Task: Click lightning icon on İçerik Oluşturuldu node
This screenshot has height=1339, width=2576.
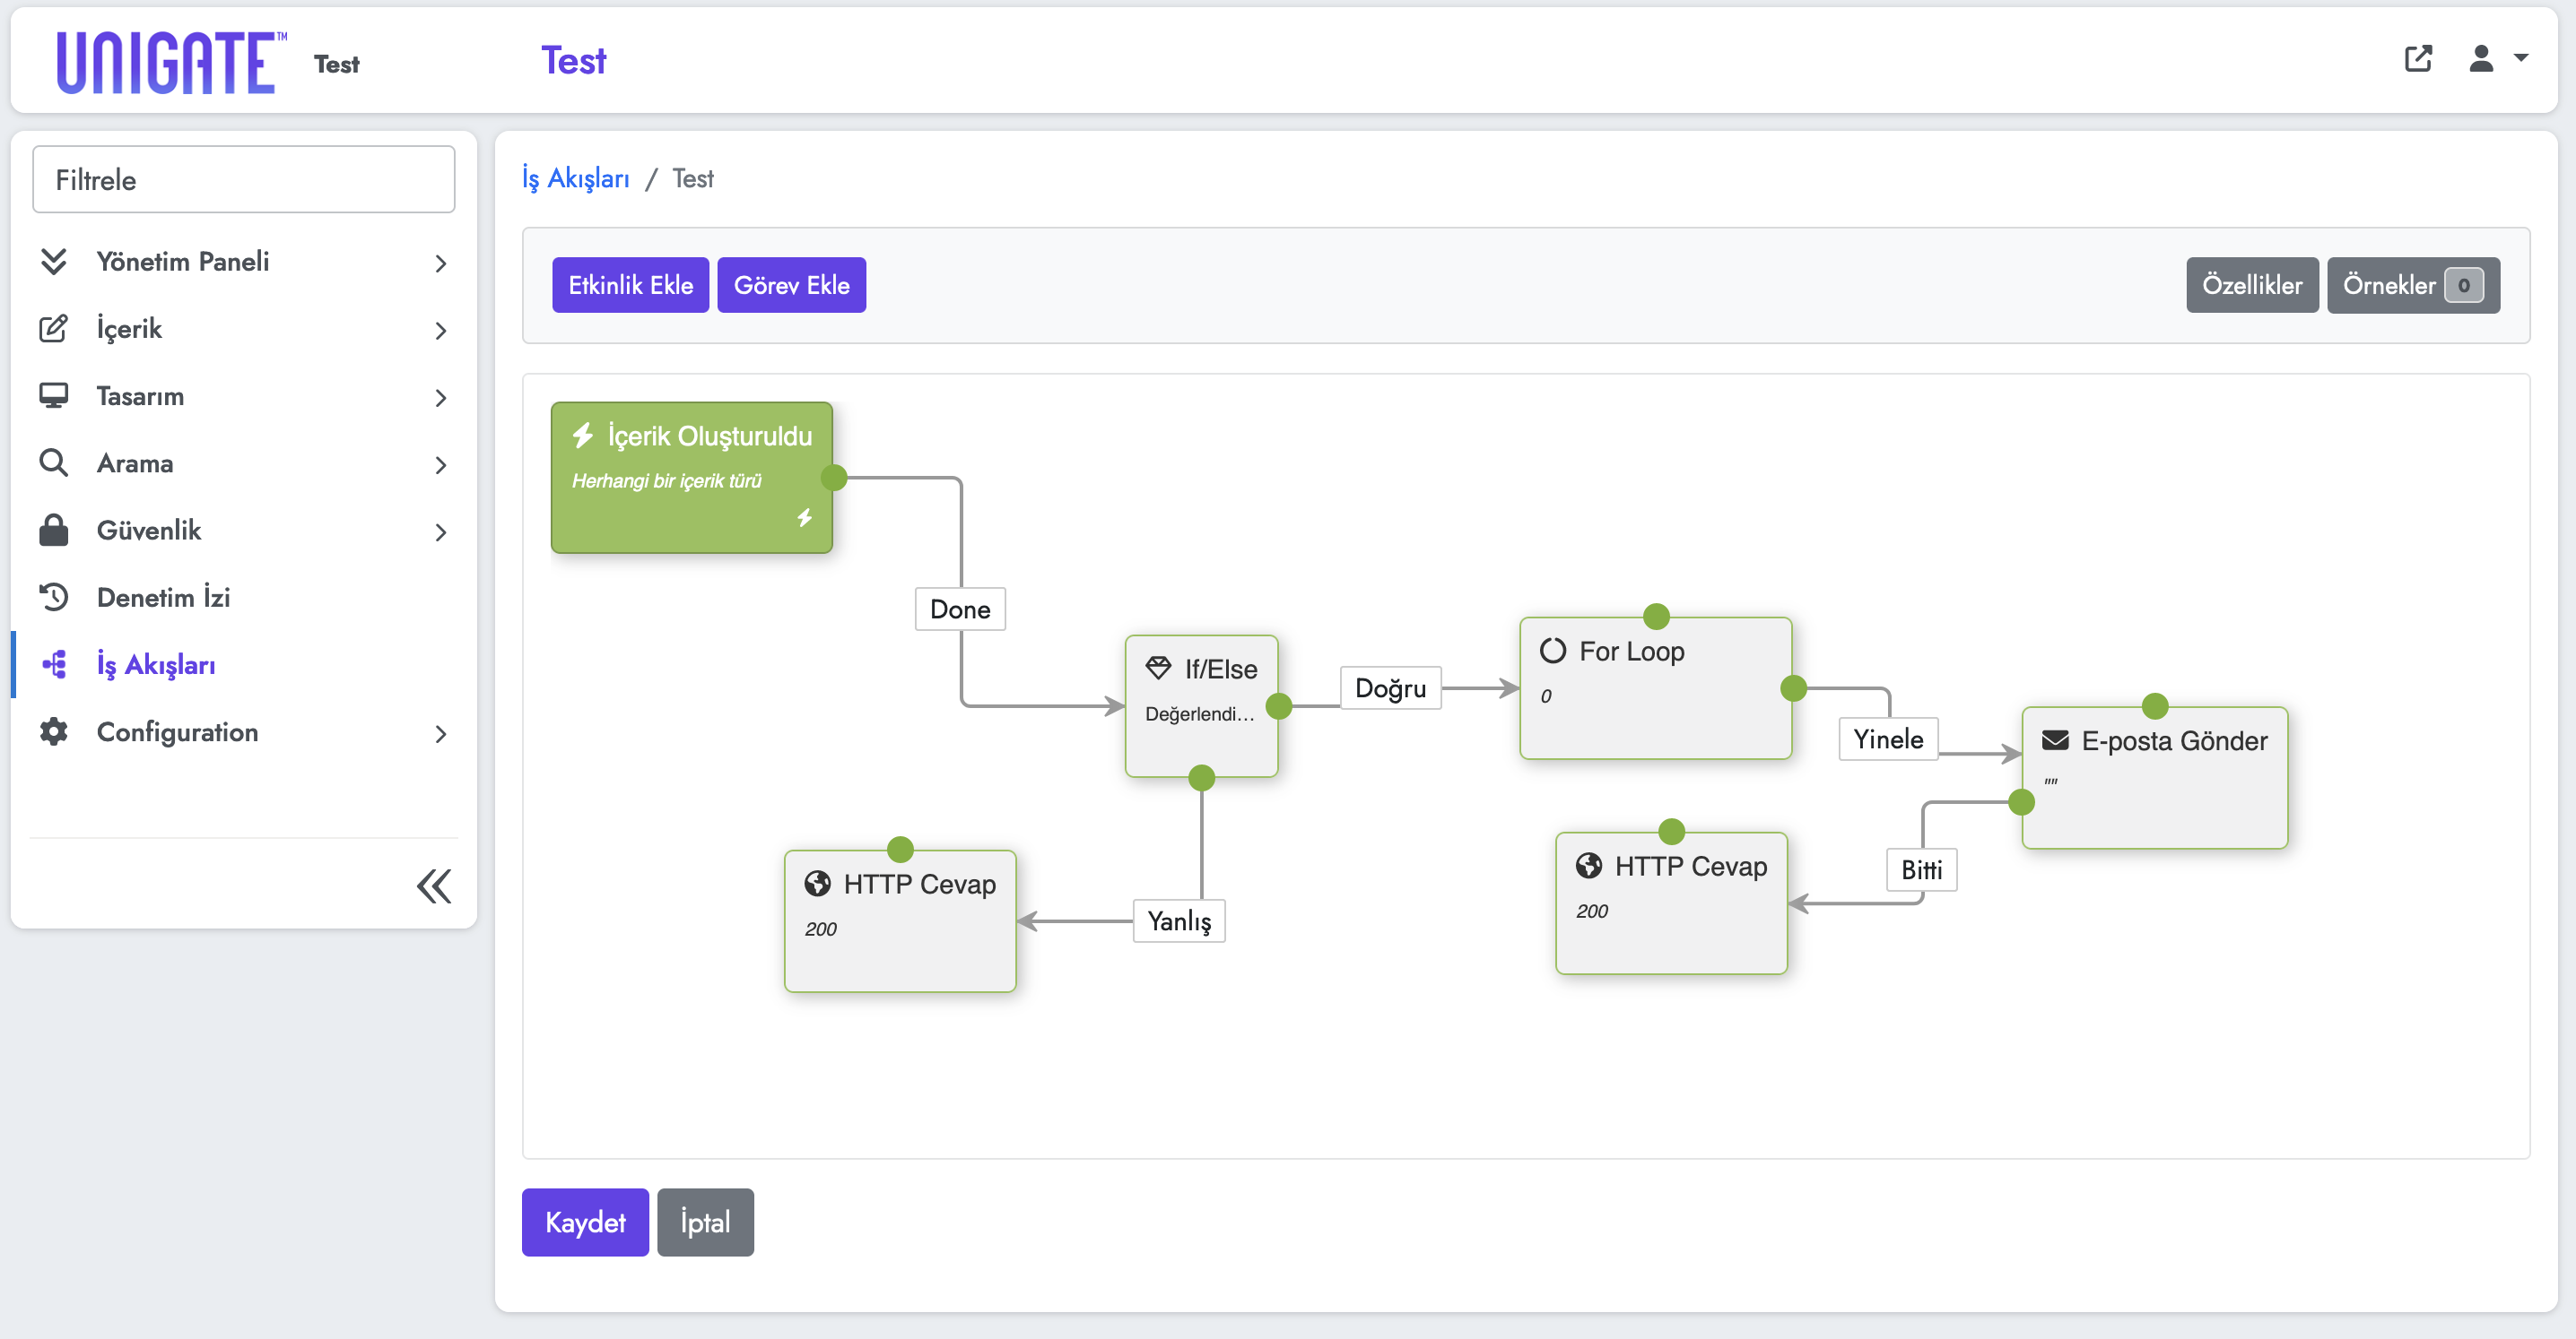Action: (583, 435)
